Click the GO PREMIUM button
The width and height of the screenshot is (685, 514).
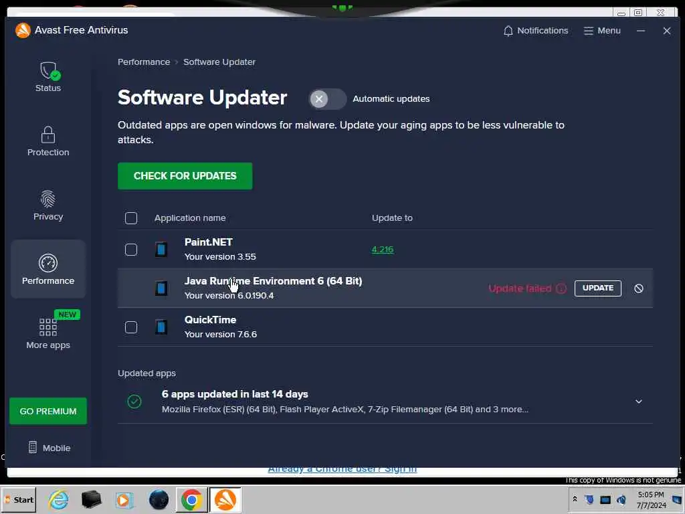48,411
